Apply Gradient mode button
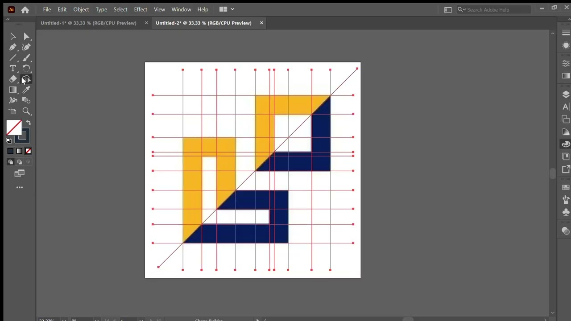The width and height of the screenshot is (571, 321). point(19,151)
